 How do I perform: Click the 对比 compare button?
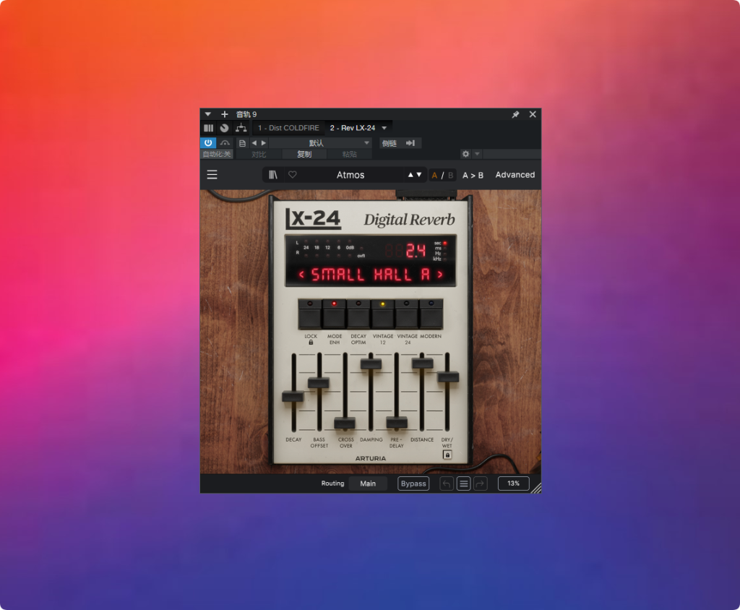(x=259, y=155)
